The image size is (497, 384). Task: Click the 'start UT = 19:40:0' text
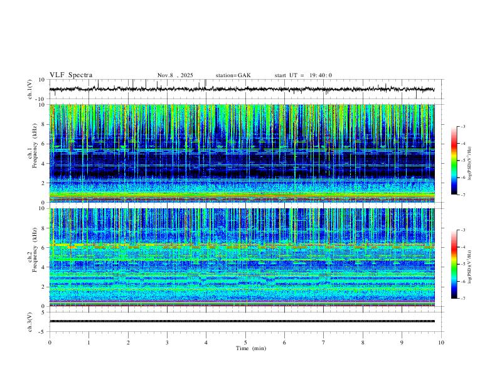303,75
